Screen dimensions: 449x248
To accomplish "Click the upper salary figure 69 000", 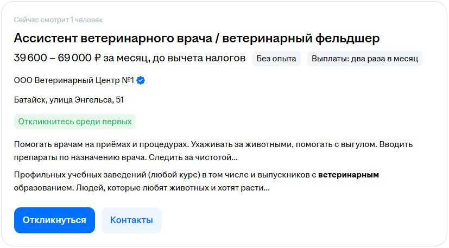I will [x=74, y=59].
